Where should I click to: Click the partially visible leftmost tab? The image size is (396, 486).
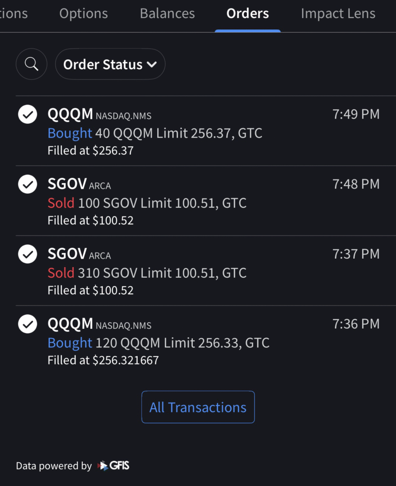[x=13, y=14]
